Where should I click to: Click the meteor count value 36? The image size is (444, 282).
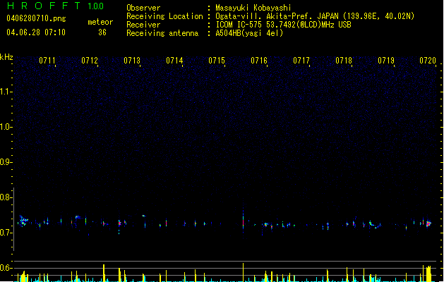pyautogui.click(x=102, y=32)
